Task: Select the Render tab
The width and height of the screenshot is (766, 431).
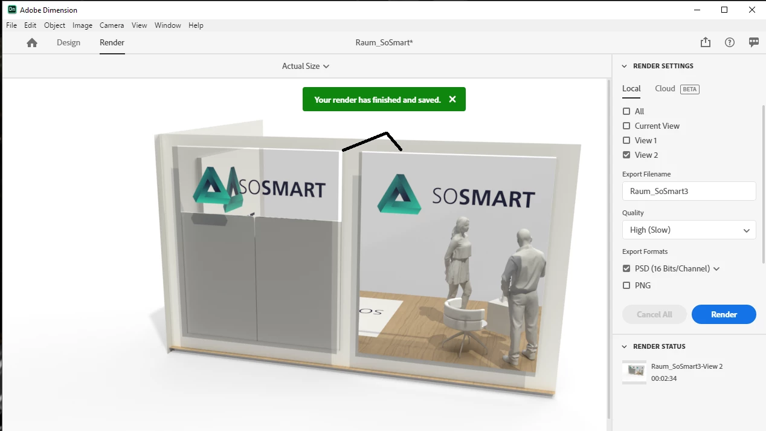Action: click(112, 42)
